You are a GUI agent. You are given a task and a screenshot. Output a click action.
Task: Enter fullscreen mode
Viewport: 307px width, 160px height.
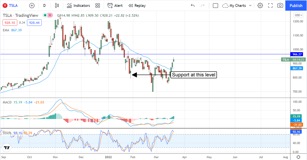270,5
